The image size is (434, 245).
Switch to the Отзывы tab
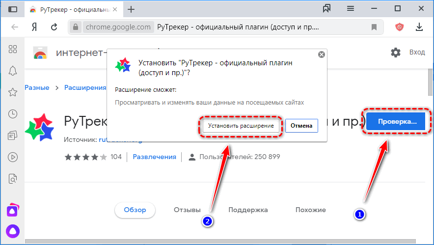coord(187,210)
